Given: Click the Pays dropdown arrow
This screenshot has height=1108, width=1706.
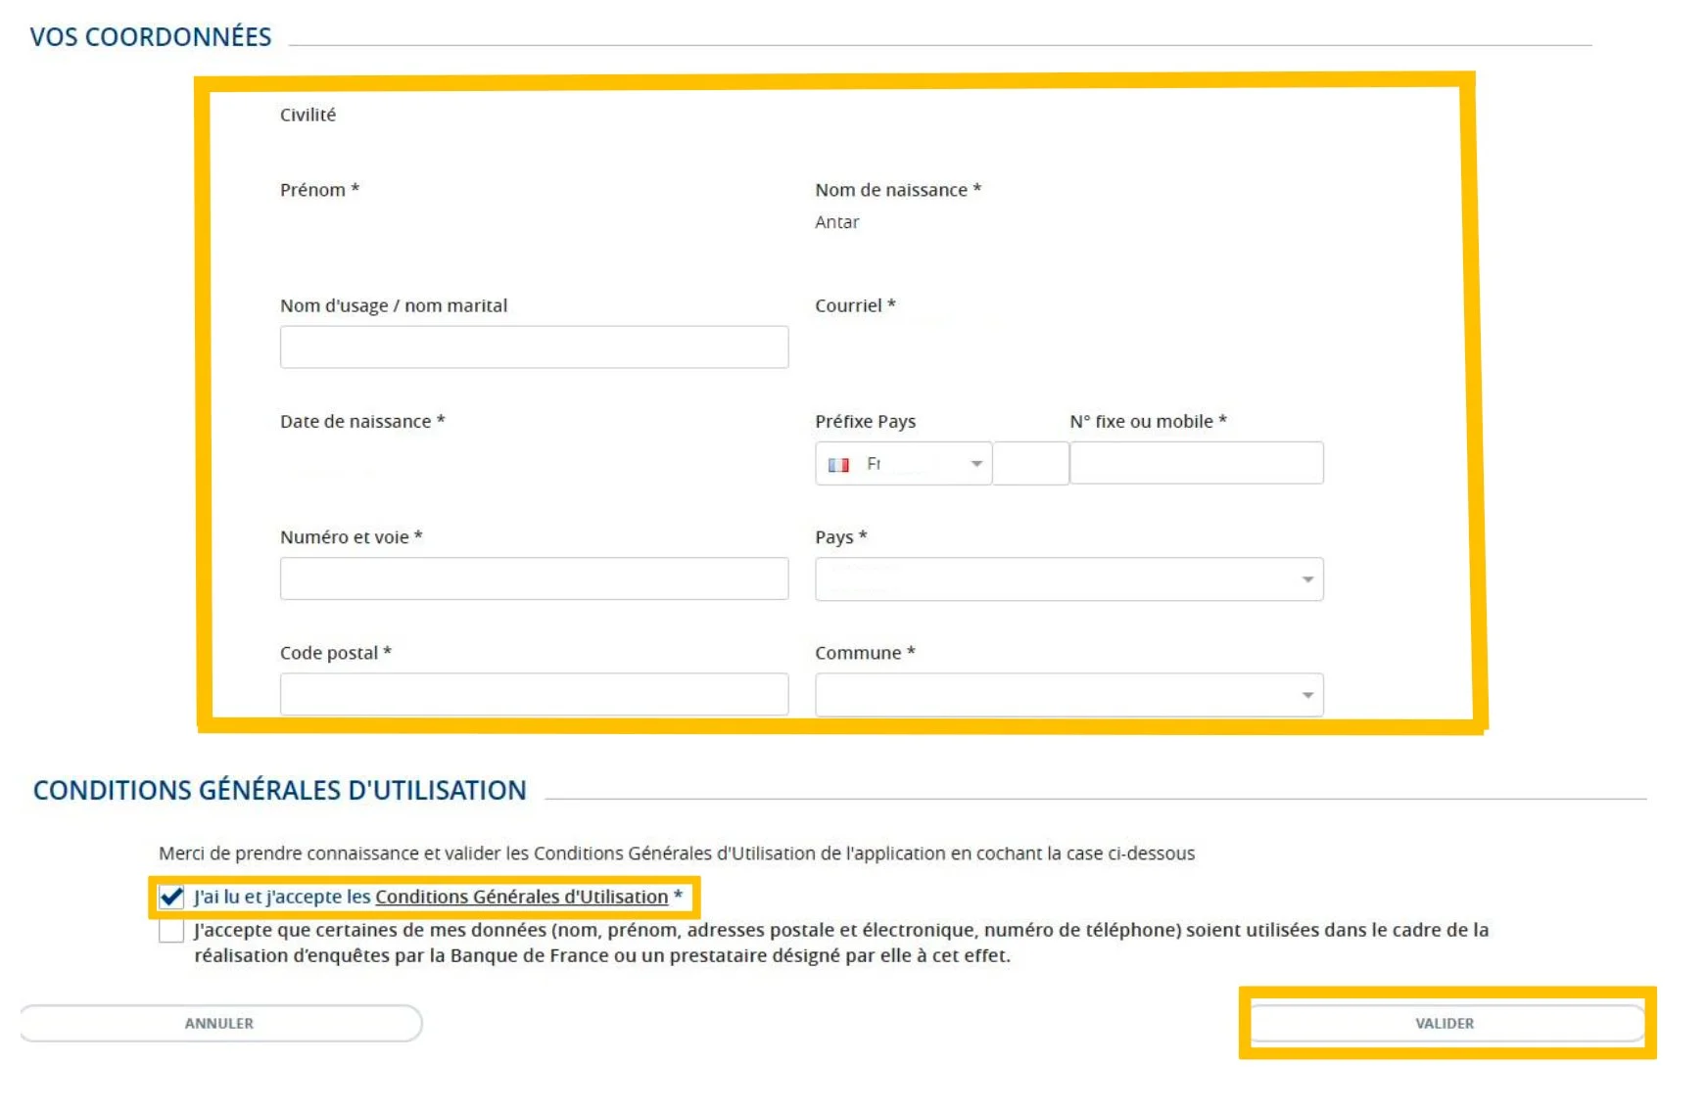Looking at the screenshot, I should pyautogui.click(x=1306, y=579).
